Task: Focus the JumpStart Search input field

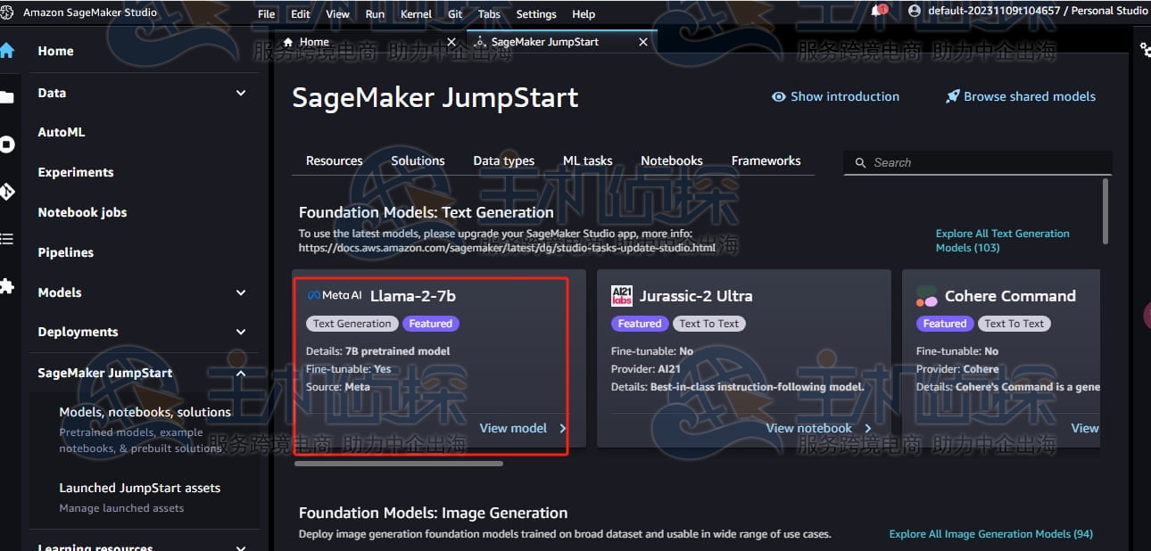Action: coord(981,163)
